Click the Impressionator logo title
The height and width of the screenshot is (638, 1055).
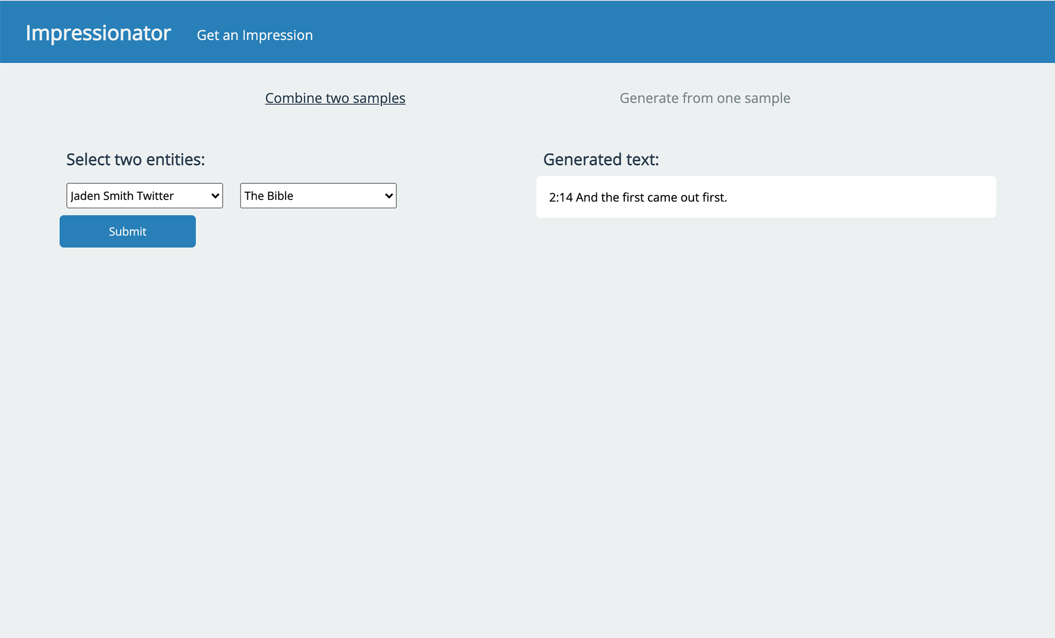98,33
